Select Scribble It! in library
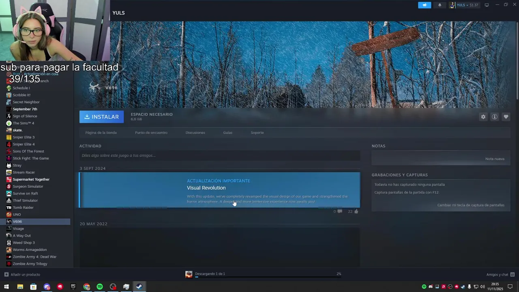This screenshot has height=292, width=519. (x=21, y=95)
